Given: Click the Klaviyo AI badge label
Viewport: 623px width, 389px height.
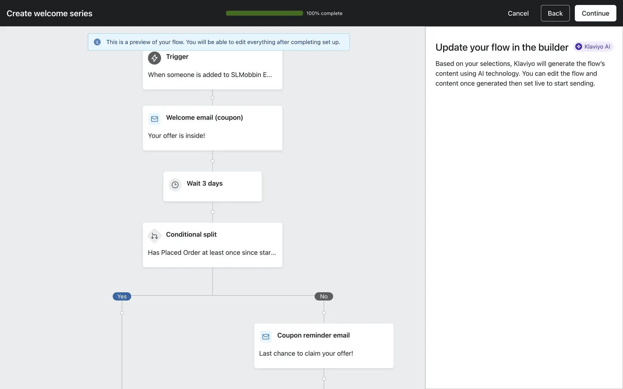Looking at the screenshot, I should click(x=597, y=47).
